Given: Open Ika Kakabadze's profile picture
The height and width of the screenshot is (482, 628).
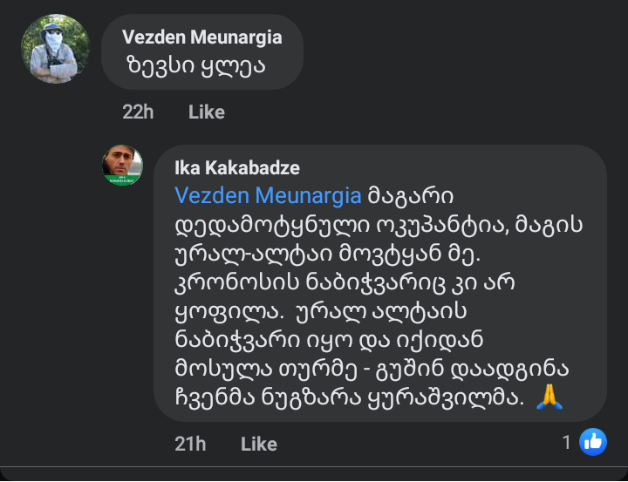Looking at the screenshot, I should tap(122, 165).
